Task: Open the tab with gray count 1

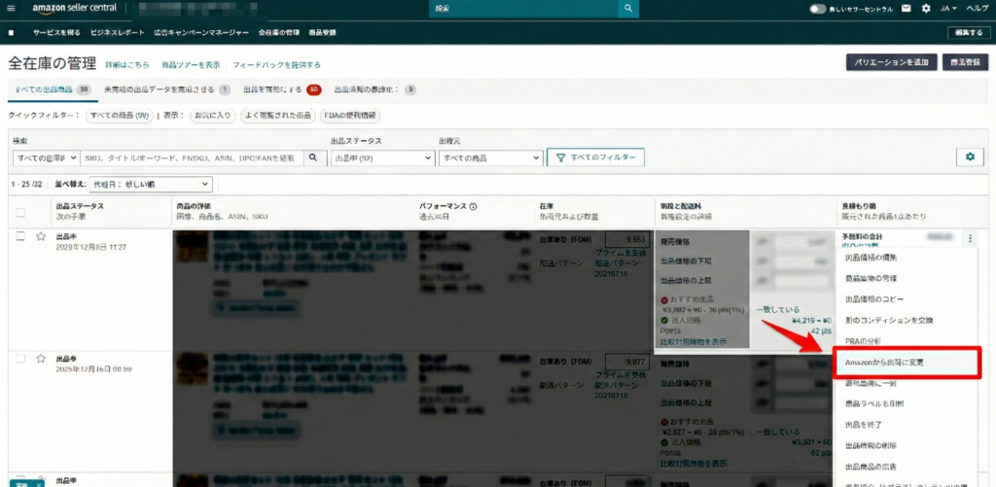Action: click(167, 89)
